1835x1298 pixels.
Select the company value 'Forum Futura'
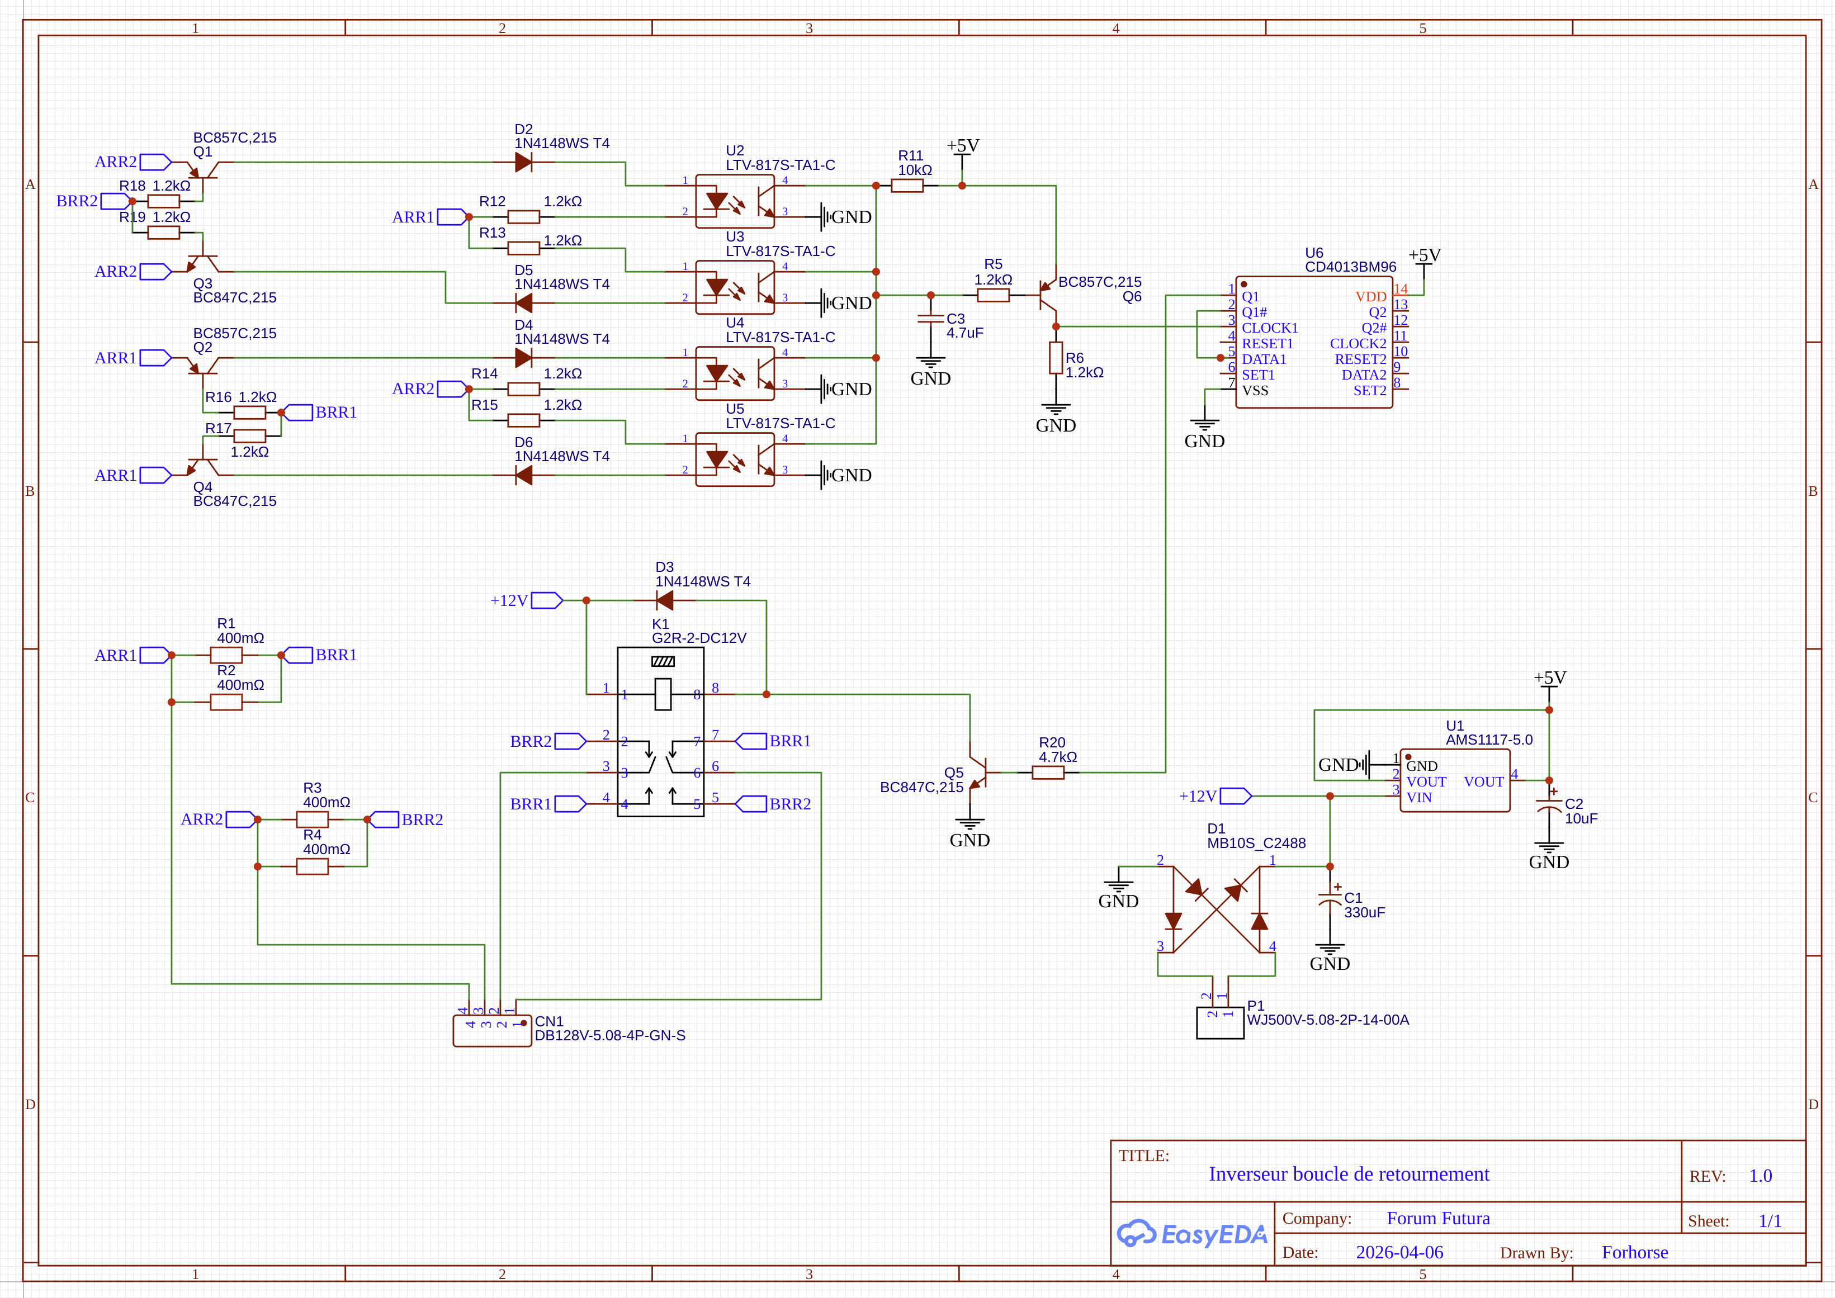click(1439, 1218)
